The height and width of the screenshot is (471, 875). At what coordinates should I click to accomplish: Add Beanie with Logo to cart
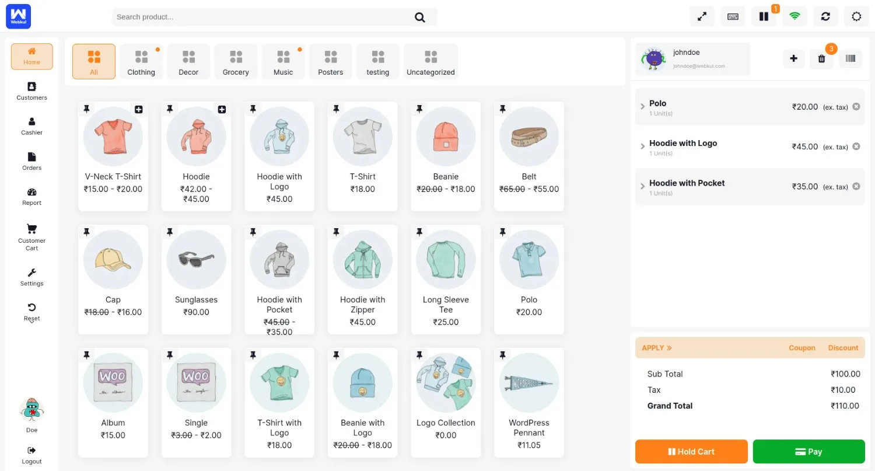(x=362, y=402)
